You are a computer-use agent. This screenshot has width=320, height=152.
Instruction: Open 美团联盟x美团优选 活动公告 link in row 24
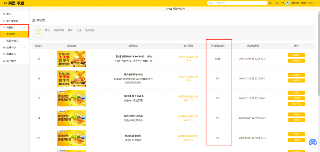pos(188,118)
